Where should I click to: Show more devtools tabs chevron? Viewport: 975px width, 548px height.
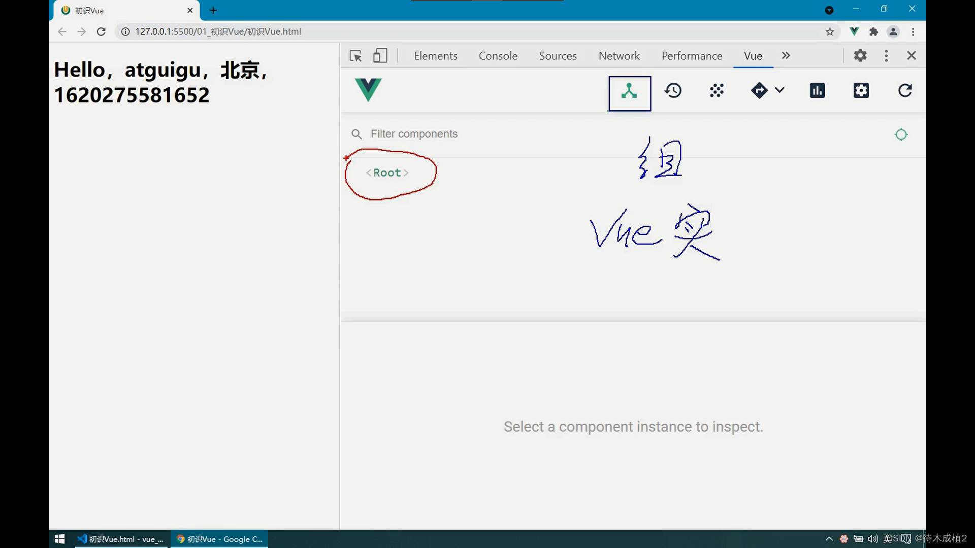point(786,55)
